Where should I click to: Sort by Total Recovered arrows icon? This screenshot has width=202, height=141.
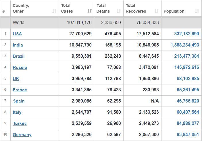coord(157,11)
